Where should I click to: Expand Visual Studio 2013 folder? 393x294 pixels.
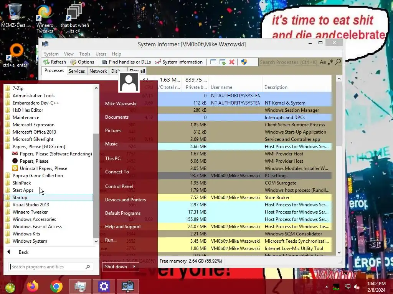click(48, 204)
